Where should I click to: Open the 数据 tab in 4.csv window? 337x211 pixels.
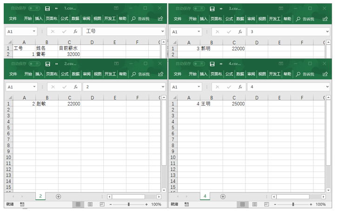point(240,74)
